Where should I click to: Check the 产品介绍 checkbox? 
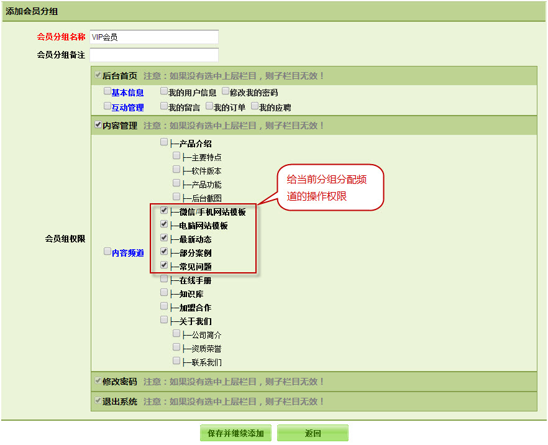coord(164,142)
